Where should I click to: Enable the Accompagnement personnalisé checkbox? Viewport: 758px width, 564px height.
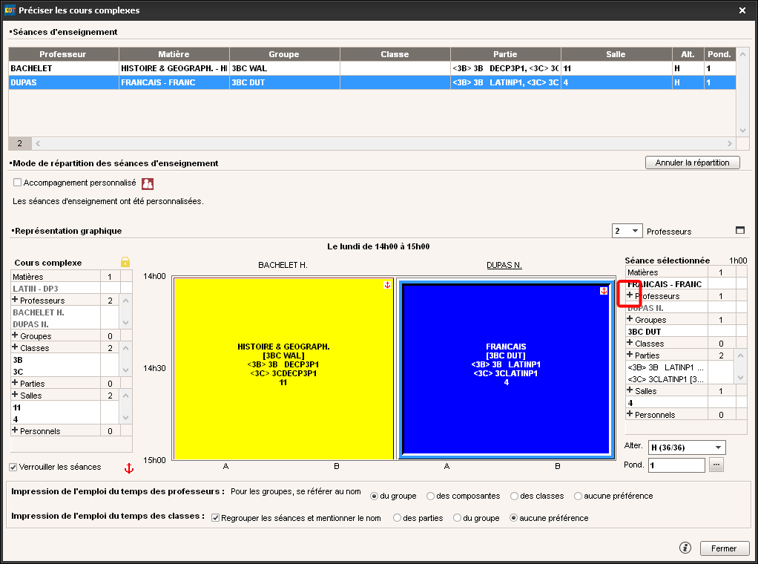tap(18, 183)
